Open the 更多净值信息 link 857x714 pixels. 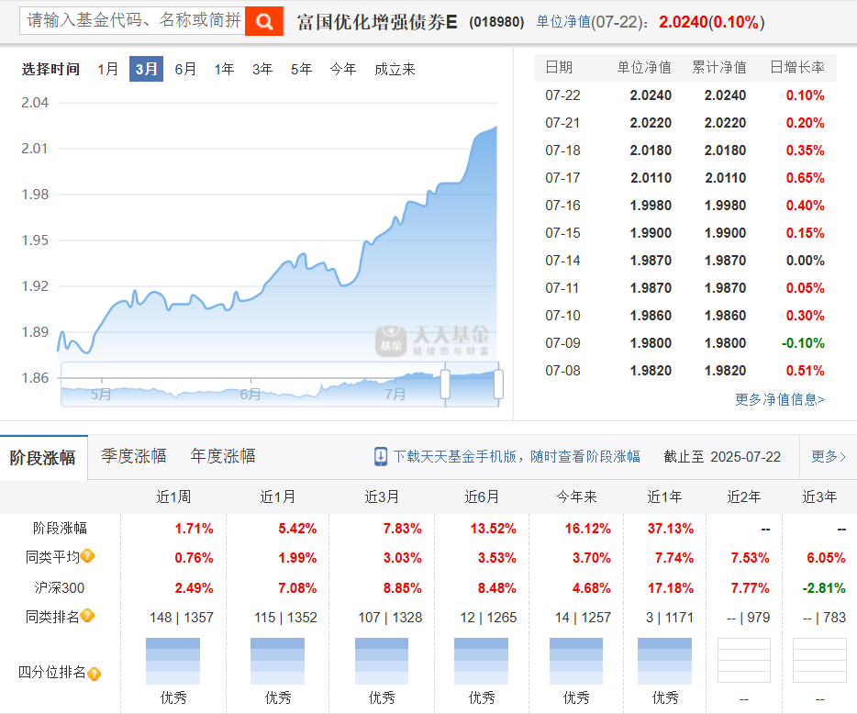coord(779,399)
